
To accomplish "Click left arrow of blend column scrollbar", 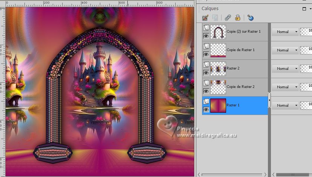I will coord(274,174).
